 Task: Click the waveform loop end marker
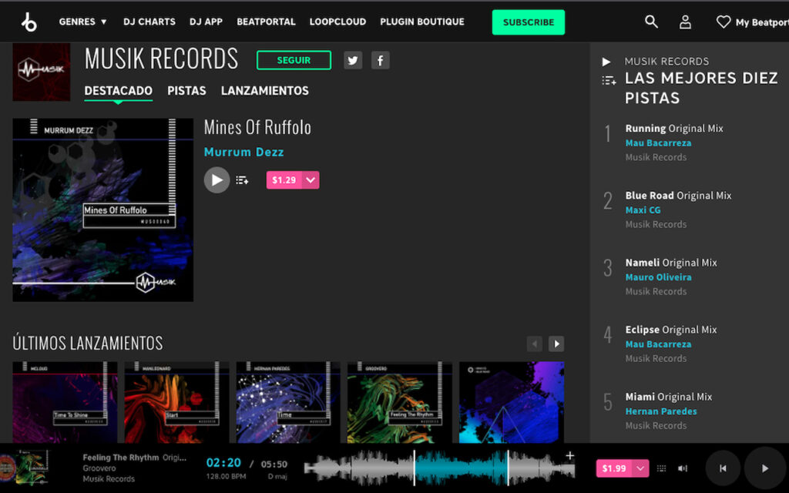(x=509, y=468)
